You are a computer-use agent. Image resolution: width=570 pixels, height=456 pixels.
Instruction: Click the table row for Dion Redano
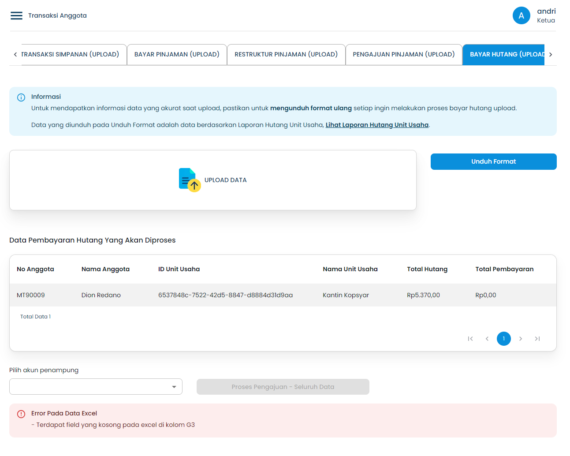282,295
